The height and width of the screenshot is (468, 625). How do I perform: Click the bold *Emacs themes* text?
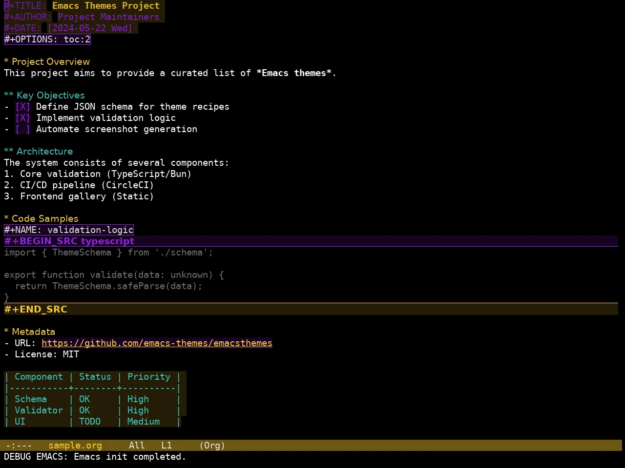coord(294,73)
